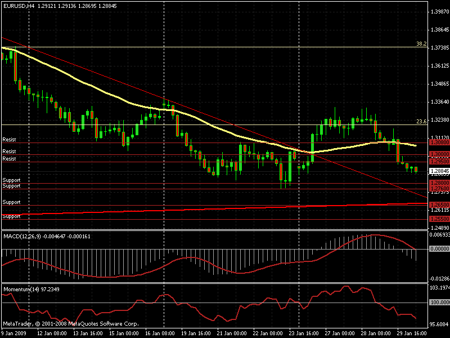Image resolution: width=450 pixels, height=338 pixels.
Task: Click the current price tag 1.28845
Action: (x=439, y=171)
